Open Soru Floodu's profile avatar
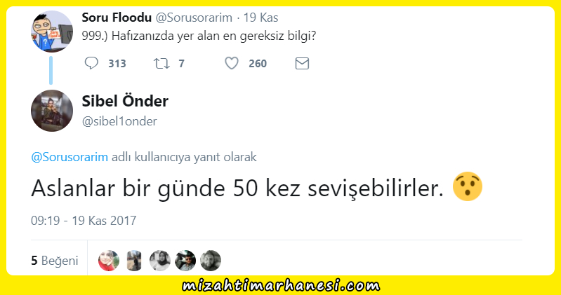The height and width of the screenshot is (295, 561). click(x=52, y=32)
